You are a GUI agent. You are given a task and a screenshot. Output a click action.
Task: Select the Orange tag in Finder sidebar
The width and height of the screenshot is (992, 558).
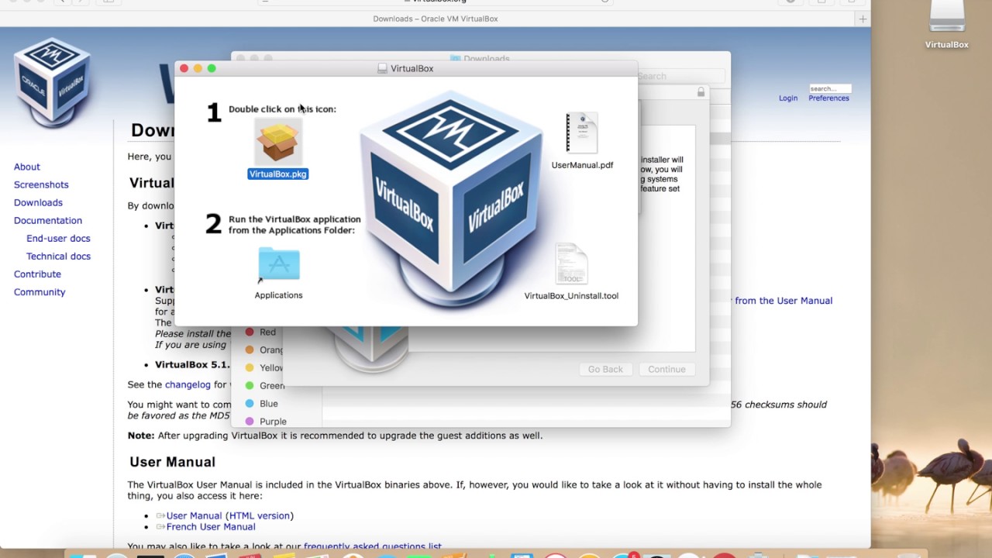click(264, 350)
